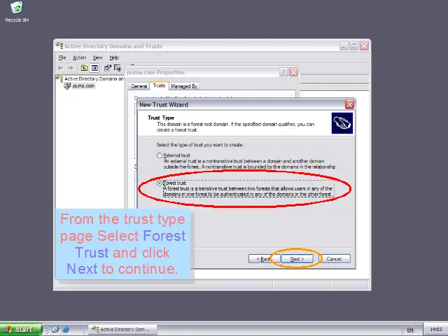Click the Up one level toolbar icon
Image resolution: width=448 pixels, height=336 pixels.
[84, 68]
